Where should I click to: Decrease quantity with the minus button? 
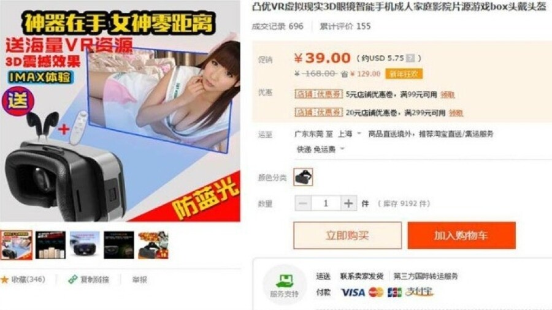tap(303, 203)
